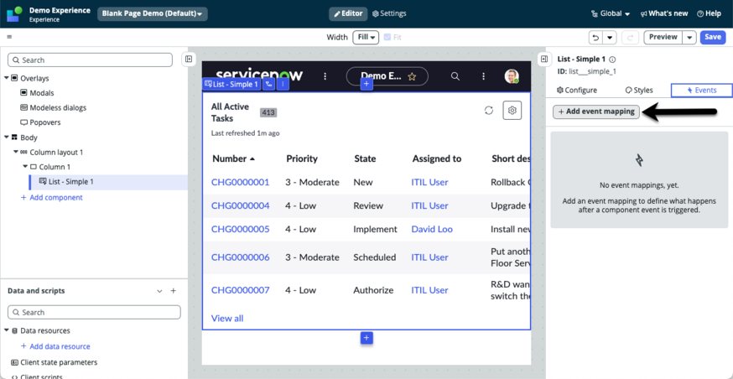The height and width of the screenshot is (379, 733).
Task: Click the ServiceNow app logo icon
Action: (x=14, y=14)
